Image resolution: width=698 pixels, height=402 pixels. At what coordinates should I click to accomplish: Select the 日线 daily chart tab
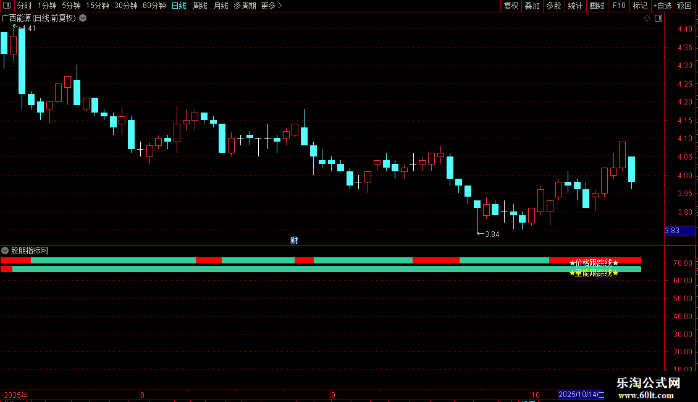179,6
